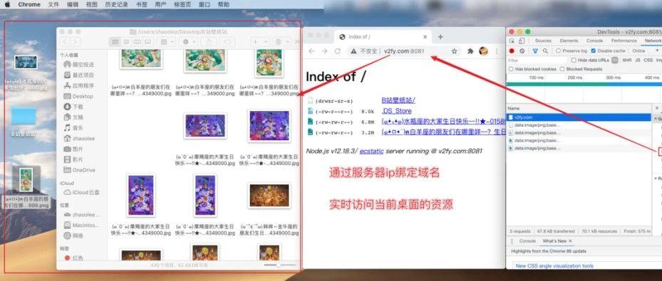This screenshot has height=281, width=662.
Task: Open the 白羊座的朋友们在哪里咩 file link
Action: [x=443, y=132]
